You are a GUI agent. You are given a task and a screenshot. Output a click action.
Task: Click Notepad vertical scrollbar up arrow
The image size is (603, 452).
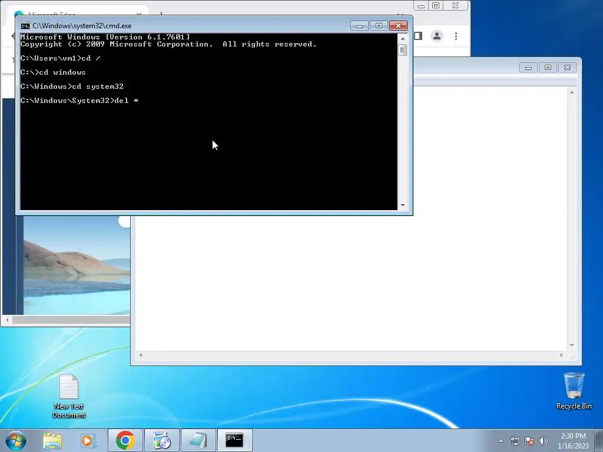pos(572,92)
